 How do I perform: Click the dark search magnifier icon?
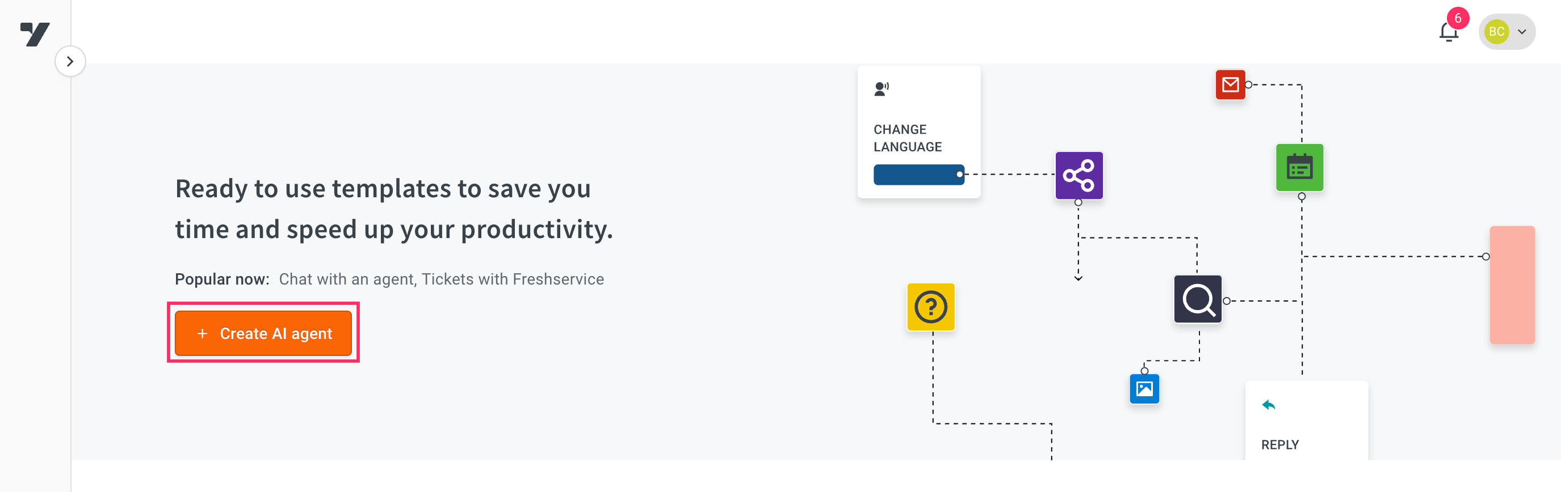(1197, 299)
